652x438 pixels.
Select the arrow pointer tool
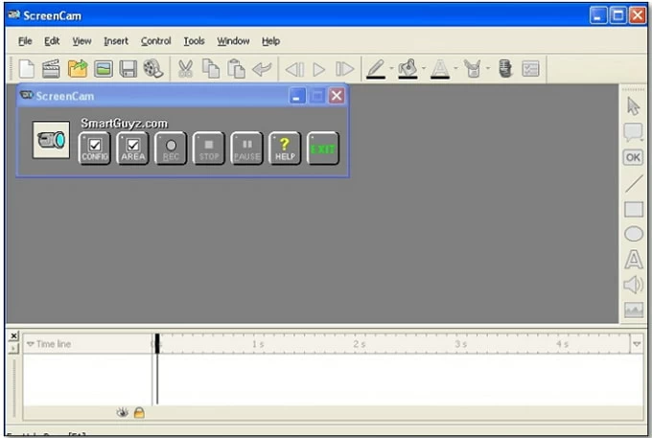633,105
